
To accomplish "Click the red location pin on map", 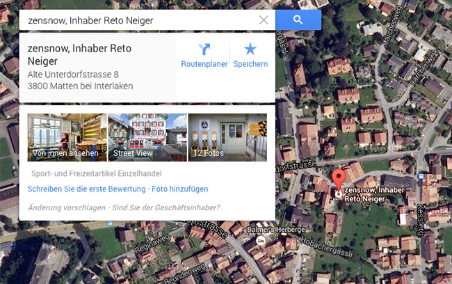I will pyautogui.click(x=339, y=180).
